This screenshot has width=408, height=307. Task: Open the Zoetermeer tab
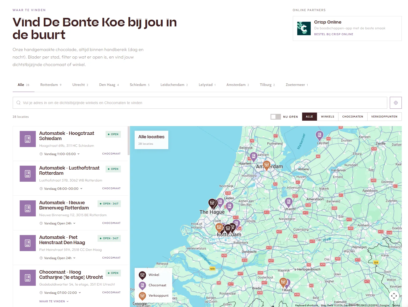pos(297,85)
